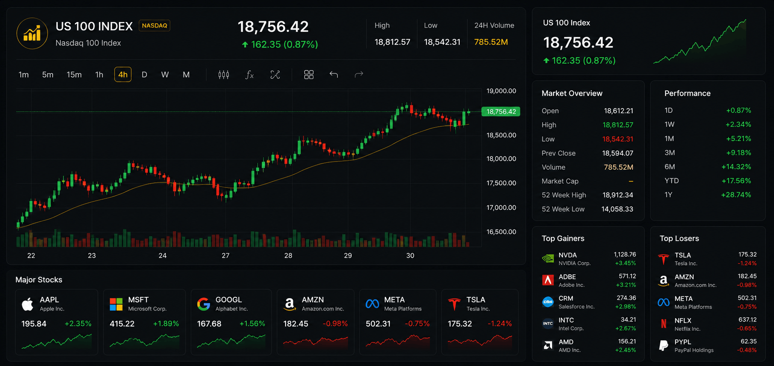Image resolution: width=774 pixels, height=366 pixels.
Task: Click the AMZN price 182.45 in Major Stocks
Action: click(x=296, y=324)
